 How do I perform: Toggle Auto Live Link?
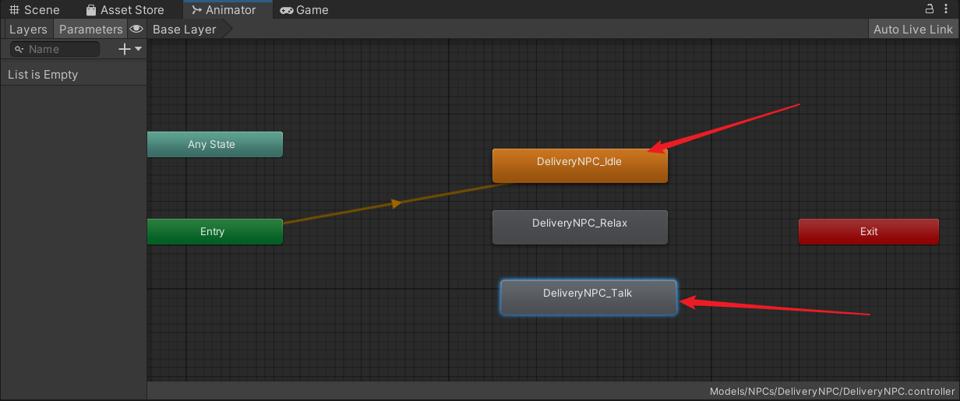(912, 29)
